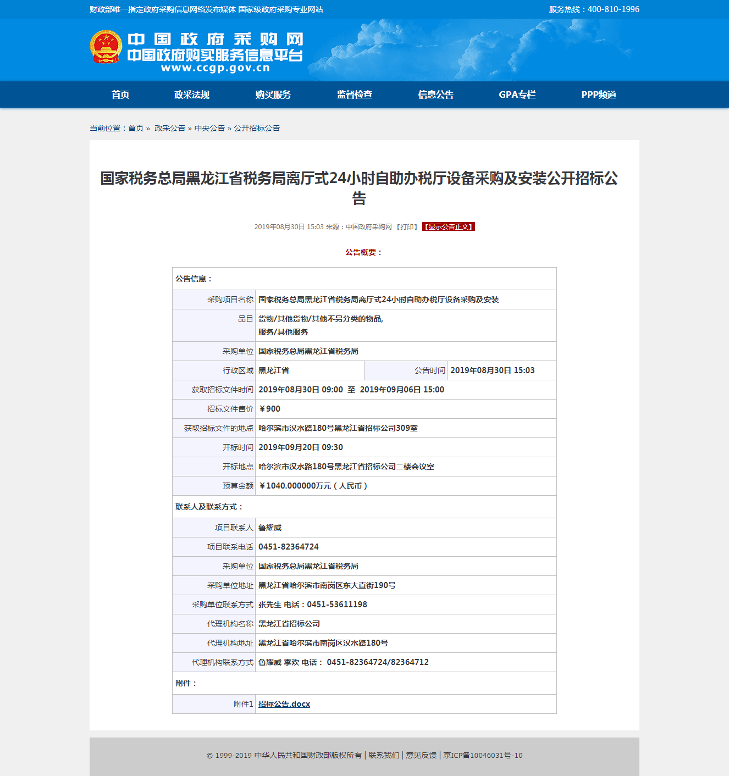Viewport: 729px width, 776px height.
Task: Download the 招标公告.docx attachment
Action: (x=284, y=704)
